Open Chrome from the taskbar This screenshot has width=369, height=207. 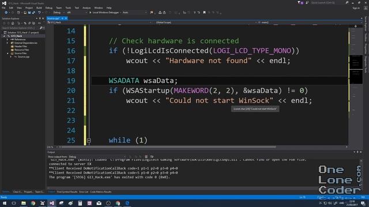point(33,203)
